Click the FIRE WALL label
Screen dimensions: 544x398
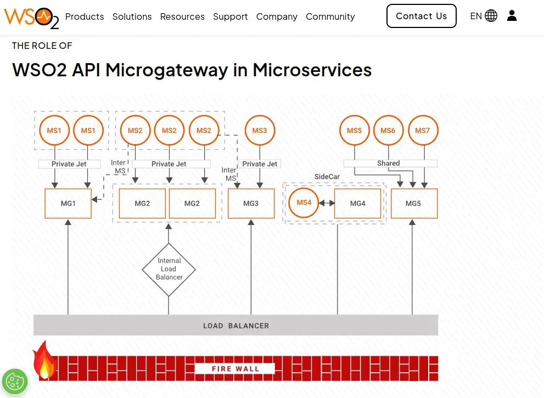(235, 368)
